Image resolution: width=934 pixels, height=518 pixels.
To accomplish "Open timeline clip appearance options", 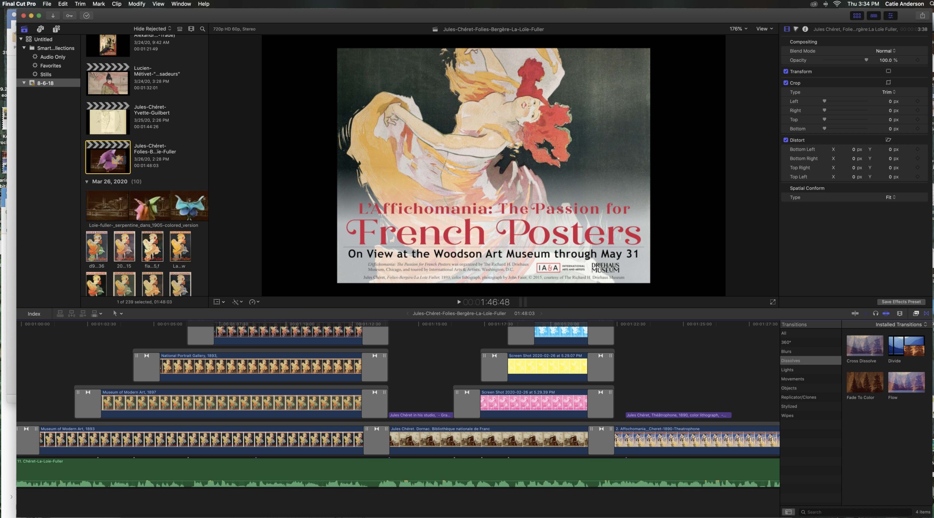I will (x=900, y=314).
